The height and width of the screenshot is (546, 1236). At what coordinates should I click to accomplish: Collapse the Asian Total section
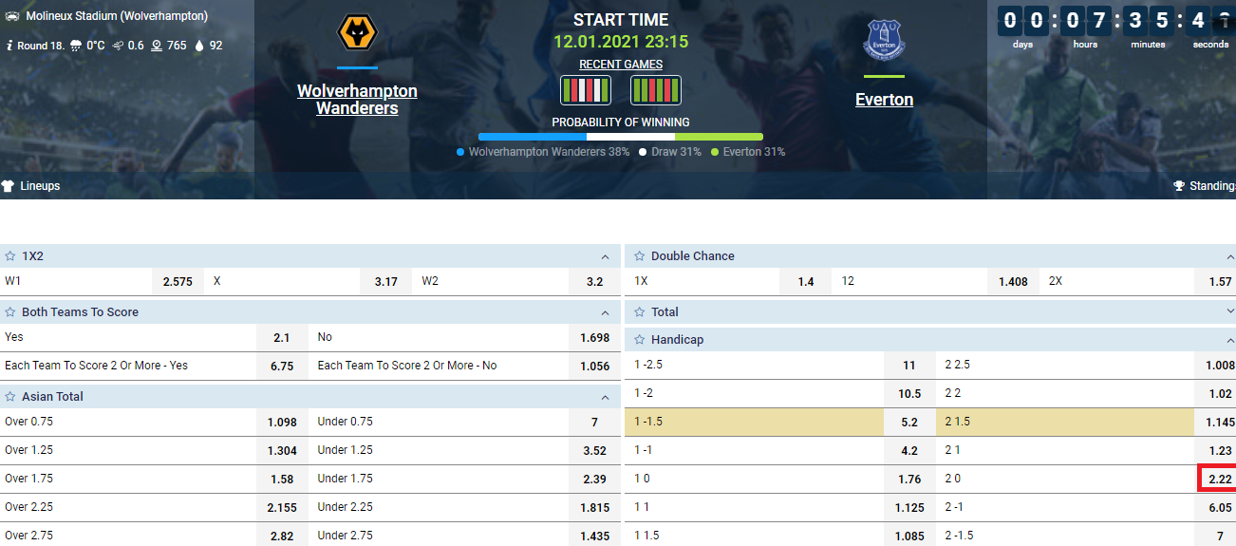[x=606, y=397]
